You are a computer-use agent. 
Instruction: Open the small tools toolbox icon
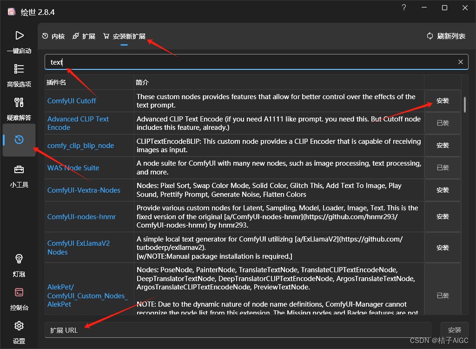(x=19, y=169)
